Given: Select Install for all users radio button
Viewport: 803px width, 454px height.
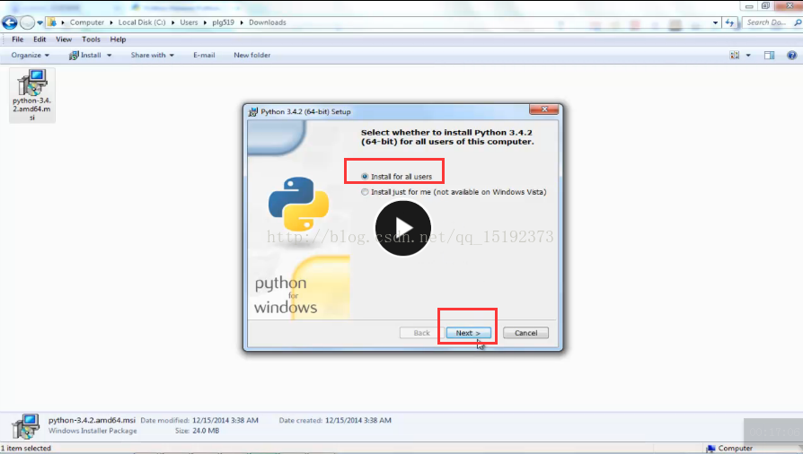Looking at the screenshot, I should pyautogui.click(x=365, y=177).
